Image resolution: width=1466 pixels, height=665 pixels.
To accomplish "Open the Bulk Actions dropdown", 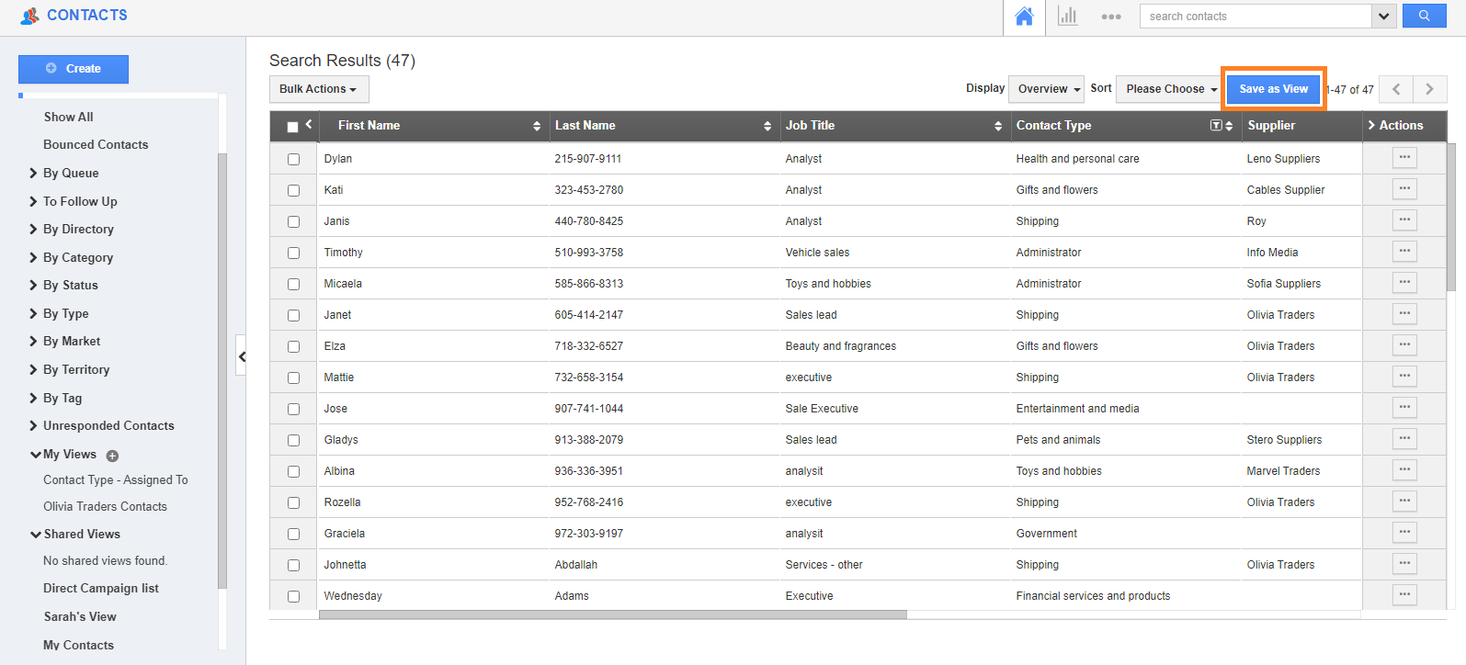I will [318, 89].
